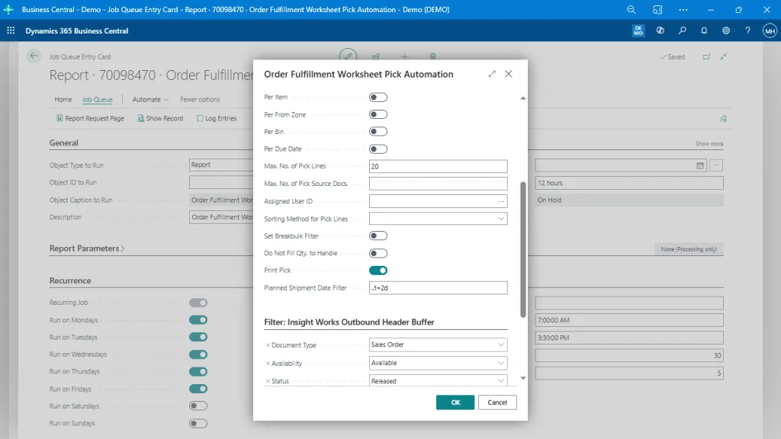
Task: Select the edit pencil icon
Action: point(348,56)
